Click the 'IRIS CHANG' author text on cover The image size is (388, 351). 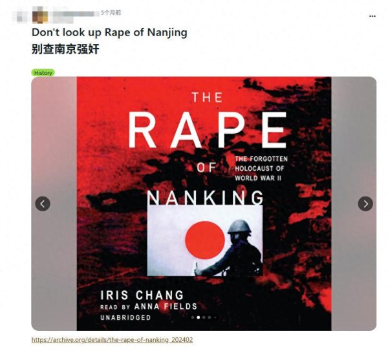pos(142,295)
